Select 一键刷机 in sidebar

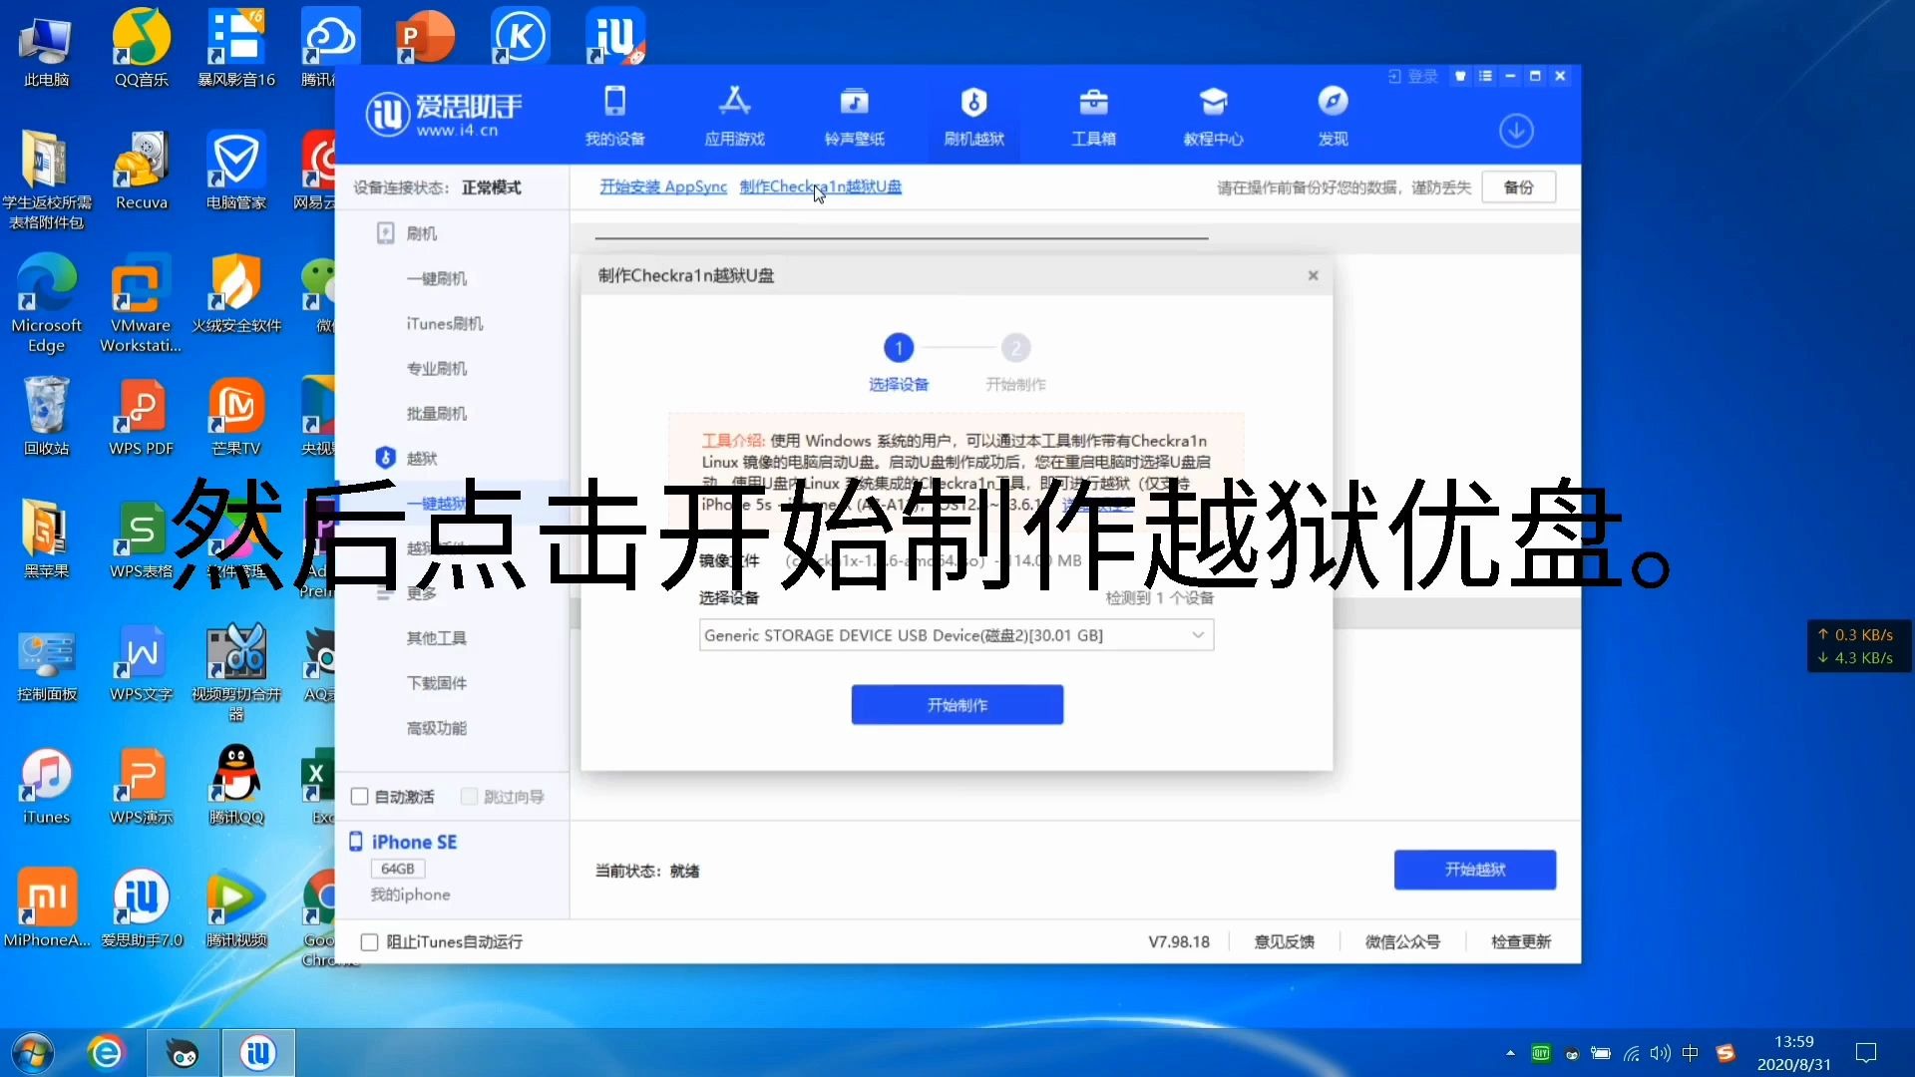[436, 278]
